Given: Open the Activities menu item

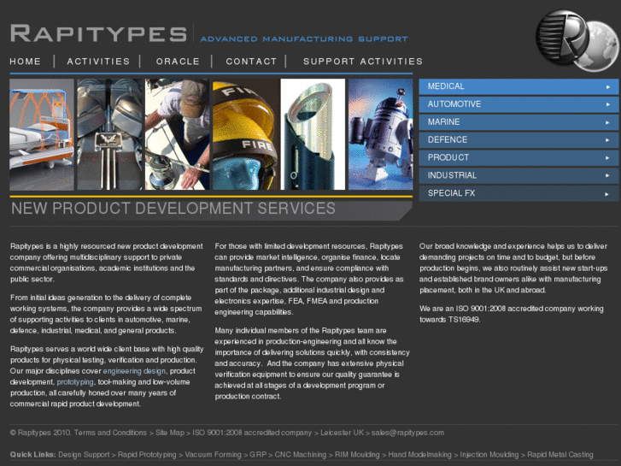Looking at the screenshot, I should [98, 62].
